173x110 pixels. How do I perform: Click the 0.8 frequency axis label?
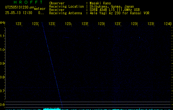[x=2, y=77]
